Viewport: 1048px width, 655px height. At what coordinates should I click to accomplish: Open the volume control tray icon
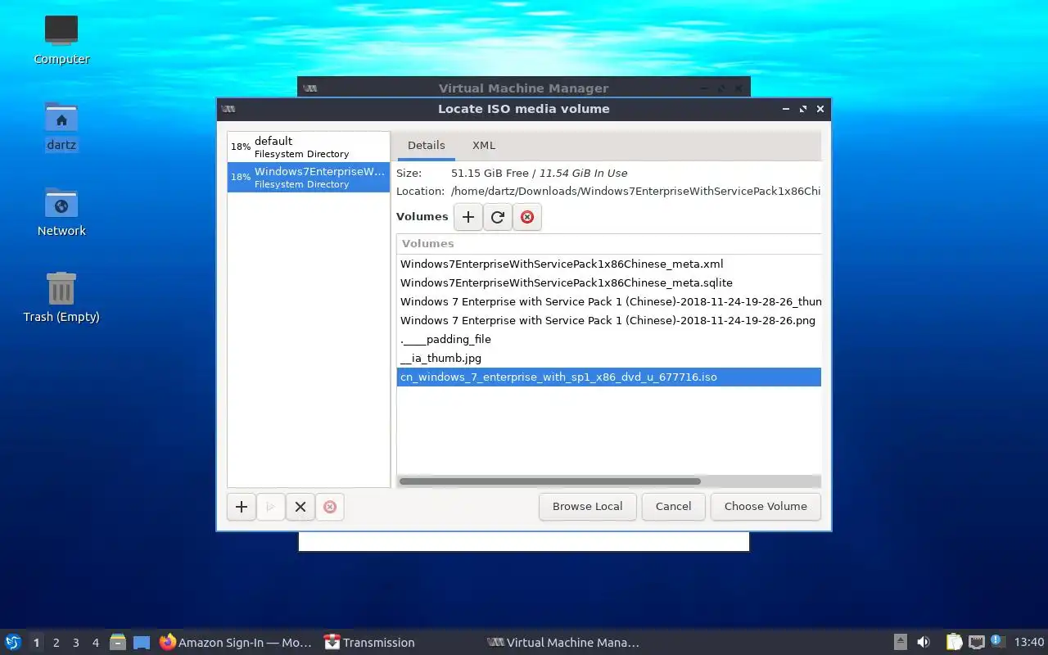click(924, 642)
